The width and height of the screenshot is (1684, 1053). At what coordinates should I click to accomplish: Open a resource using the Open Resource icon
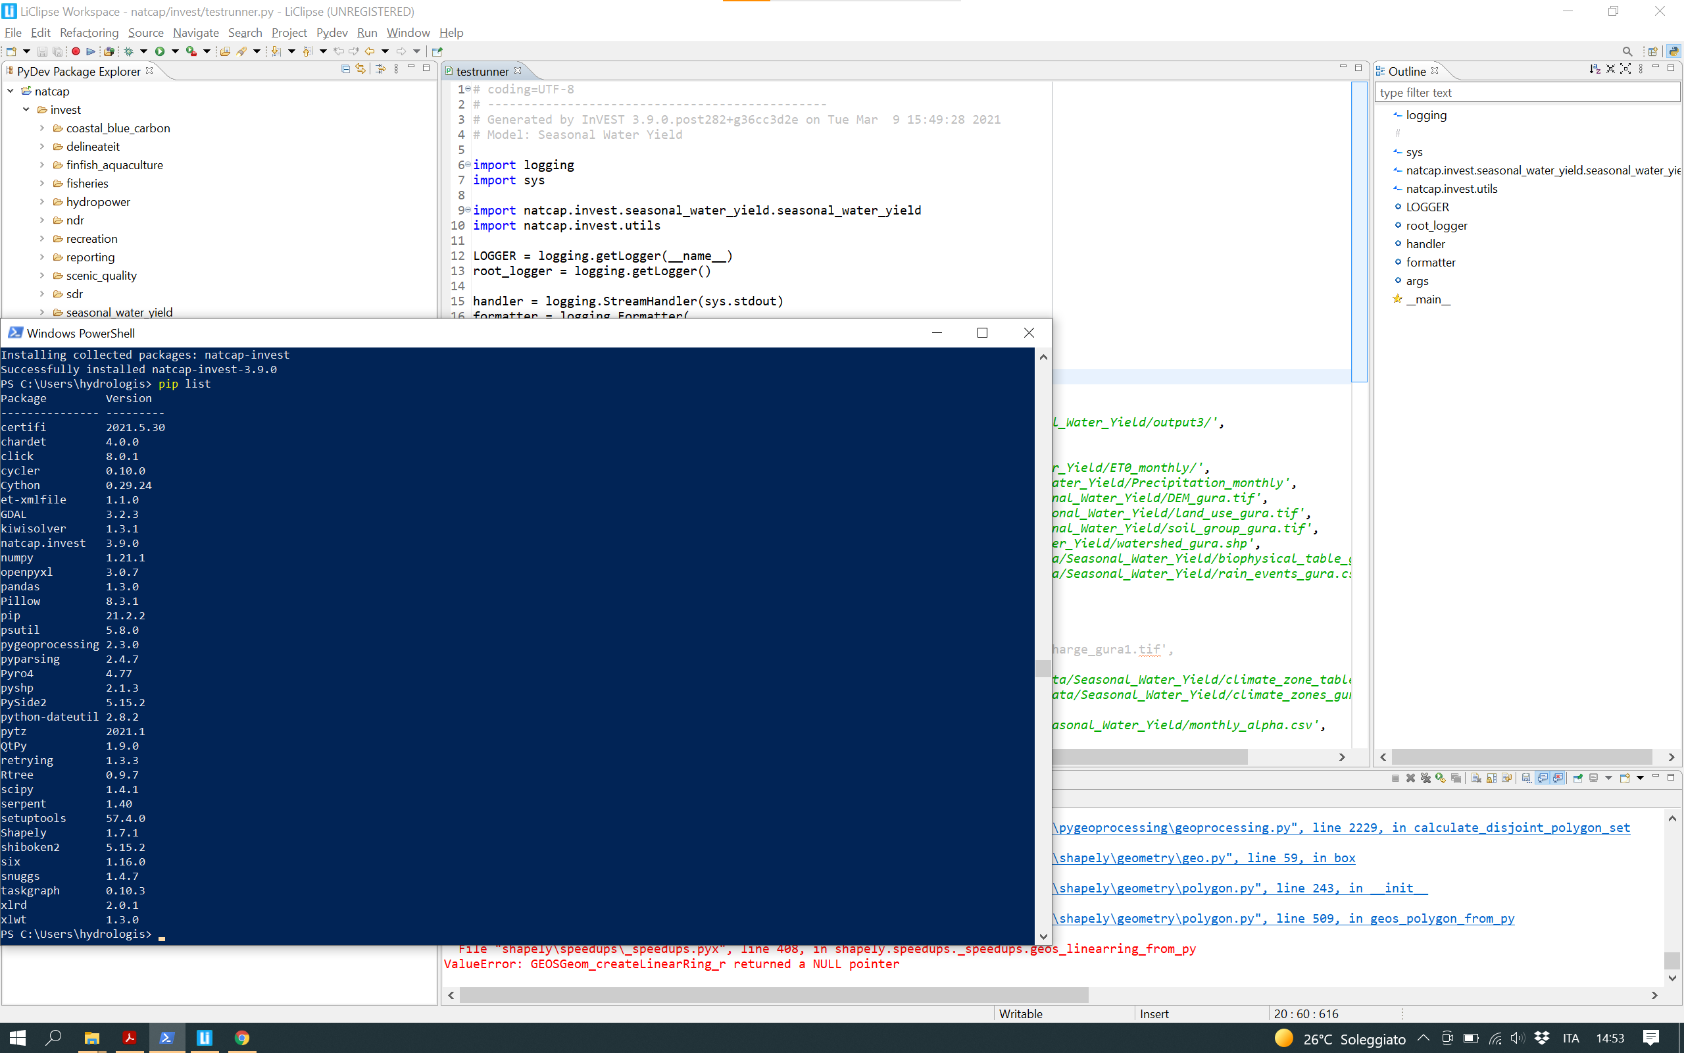coord(226,52)
